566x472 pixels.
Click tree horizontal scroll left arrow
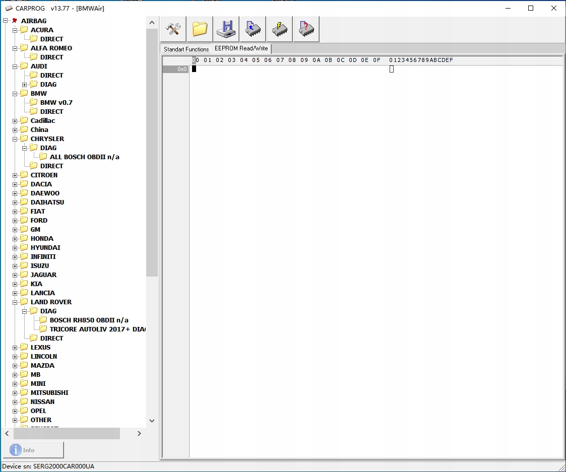pos(7,433)
